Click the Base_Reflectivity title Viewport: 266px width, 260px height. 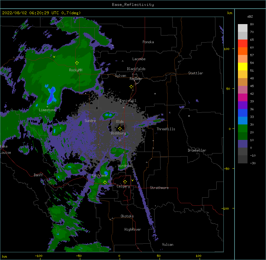tap(133, 5)
